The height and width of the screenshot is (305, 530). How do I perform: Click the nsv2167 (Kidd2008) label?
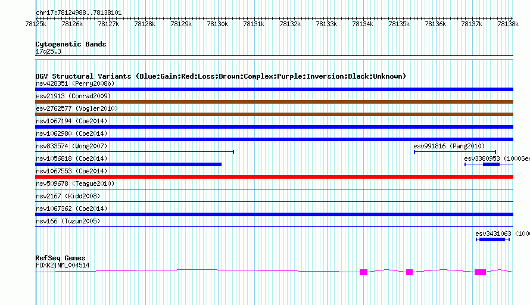(68, 196)
